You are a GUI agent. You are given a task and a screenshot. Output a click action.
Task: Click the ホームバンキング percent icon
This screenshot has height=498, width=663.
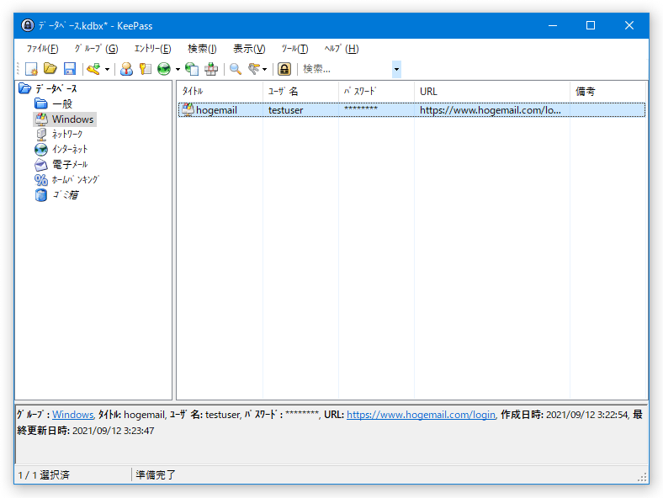point(41,180)
